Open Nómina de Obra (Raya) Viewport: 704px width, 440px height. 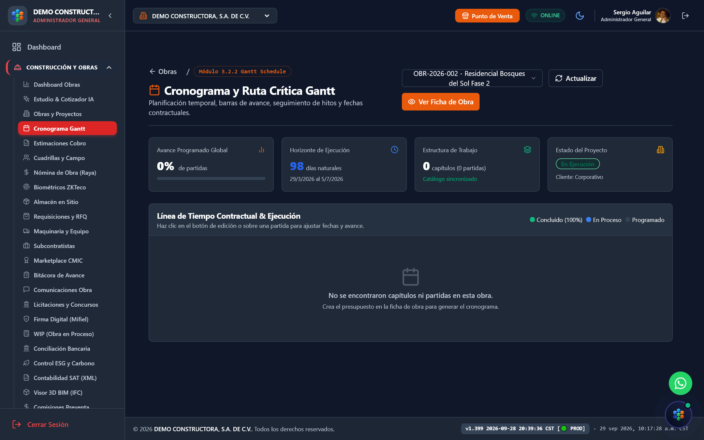point(67,172)
